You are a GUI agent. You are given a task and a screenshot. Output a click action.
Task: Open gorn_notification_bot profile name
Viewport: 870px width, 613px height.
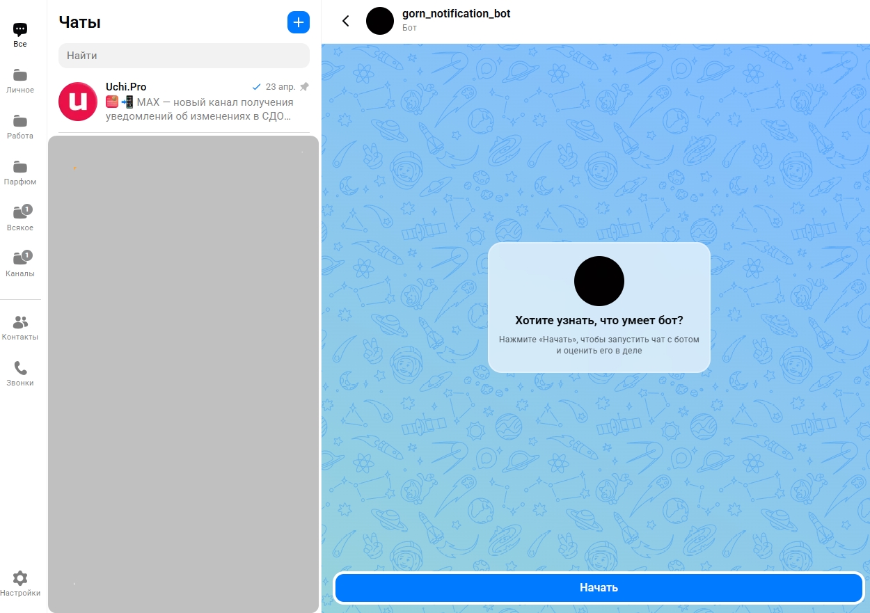pyautogui.click(x=456, y=14)
